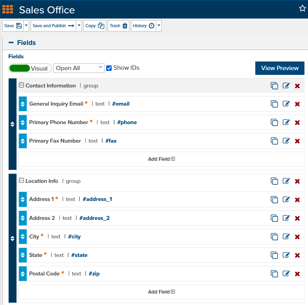Click the Copy button
The height and width of the screenshot is (305, 308).
click(x=95, y=26)
